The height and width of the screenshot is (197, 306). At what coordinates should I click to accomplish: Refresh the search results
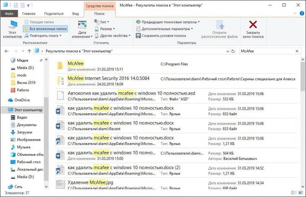pyautogui.click(x=233, y=51)
